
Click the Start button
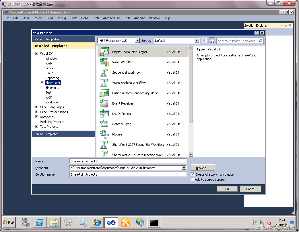pos(9,222)
